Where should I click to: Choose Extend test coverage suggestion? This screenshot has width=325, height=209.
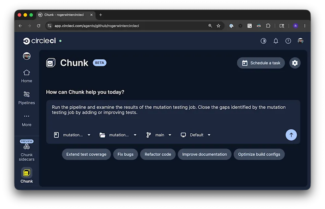pos(86,154)
